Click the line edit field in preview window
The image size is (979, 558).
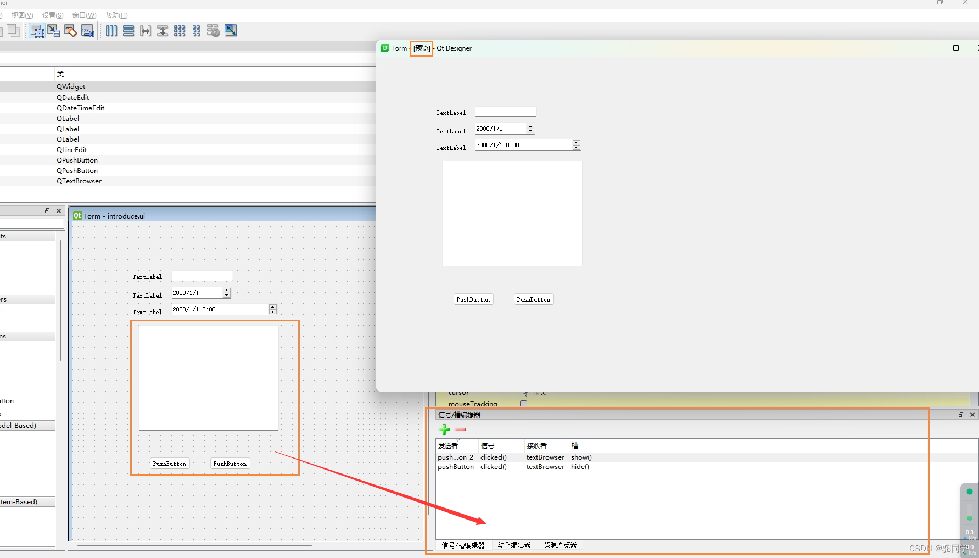[x=506, y=111]
